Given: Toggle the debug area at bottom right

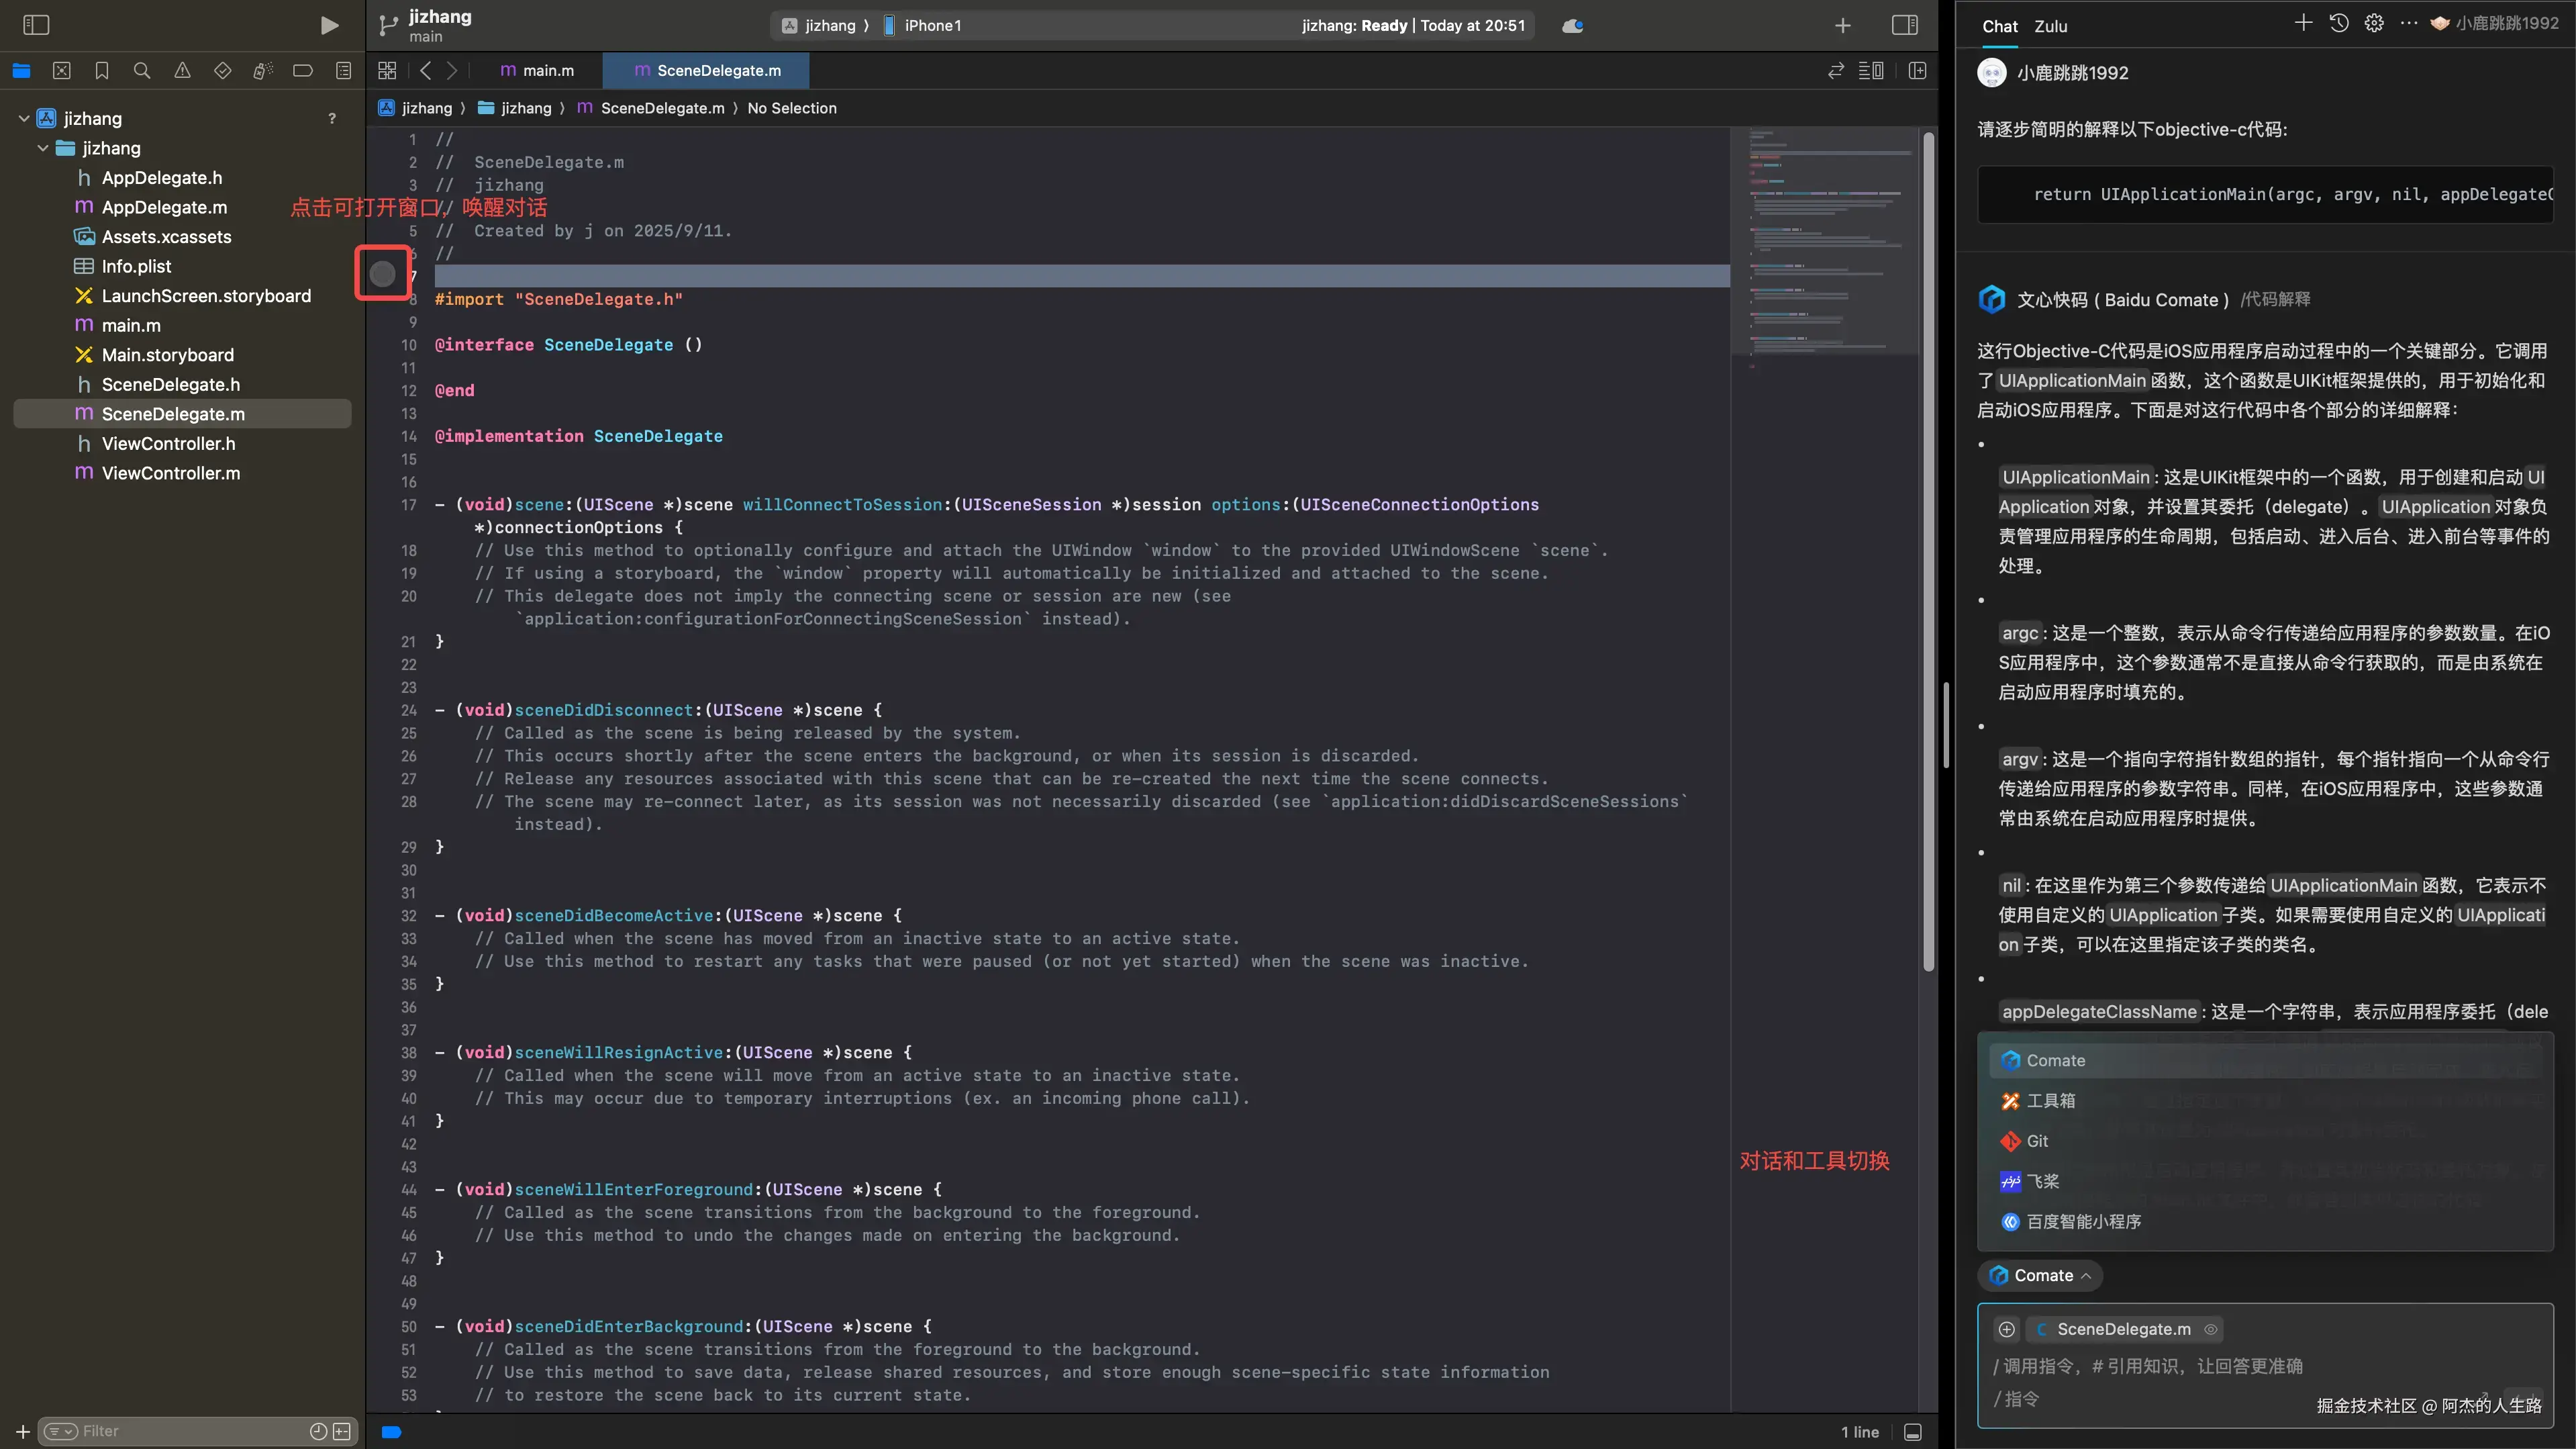Looking at the screenshot, I should click(1913, 1432).
